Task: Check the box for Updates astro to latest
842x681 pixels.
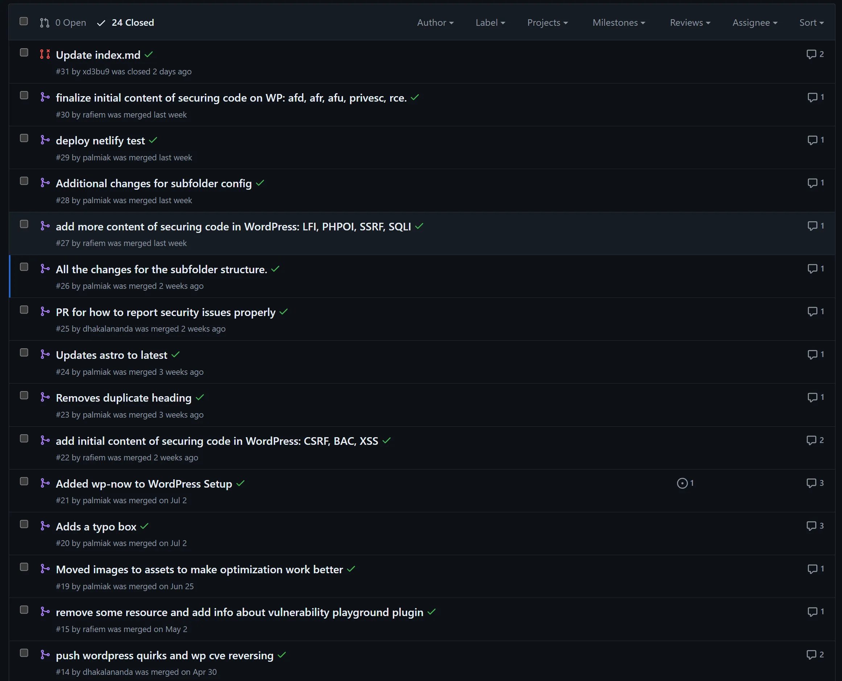Action: [x=24, y=353]
